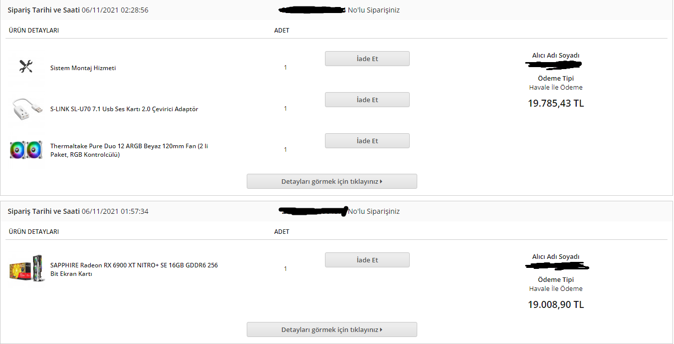Image resolution: width=674 pixels, height=344 pixels.
Task: Expand details of the 01:57:34 order
Action: 331,329
